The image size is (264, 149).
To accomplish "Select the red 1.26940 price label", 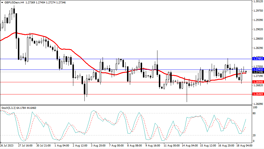I will (x=258, y=82).
